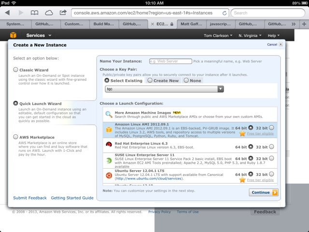This screenshot has width=309, height=232.
Task: Switch to the Matt Gaff... tab
Action: tap(191, 24)
